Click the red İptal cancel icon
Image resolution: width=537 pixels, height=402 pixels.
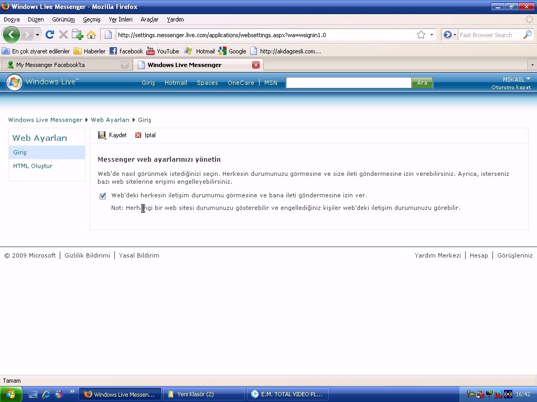[138, 135]
